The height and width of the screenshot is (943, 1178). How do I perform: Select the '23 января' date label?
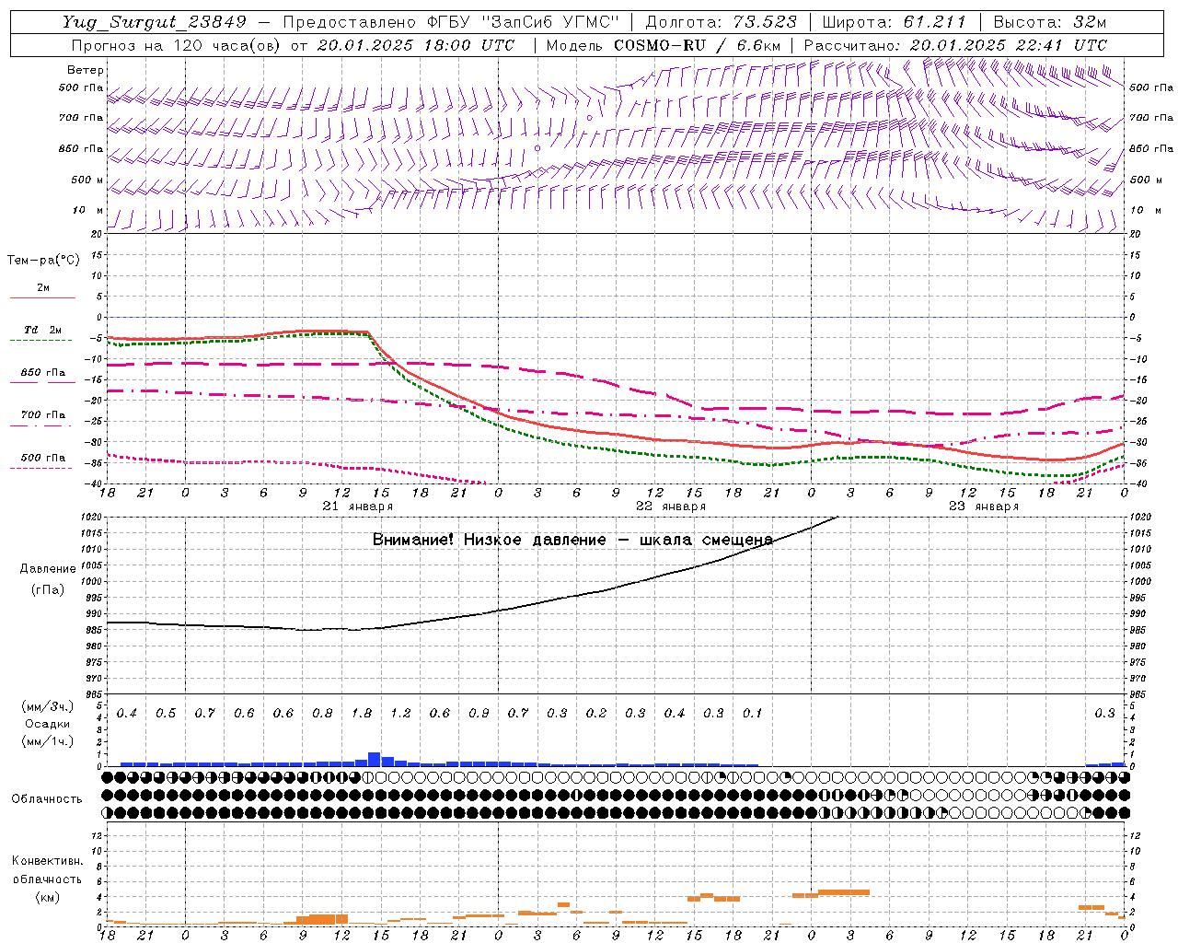pos(984,506)
